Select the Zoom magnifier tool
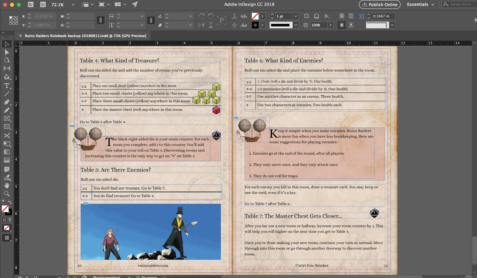Viewport: 477px width, 278px height. click(7, 194)
